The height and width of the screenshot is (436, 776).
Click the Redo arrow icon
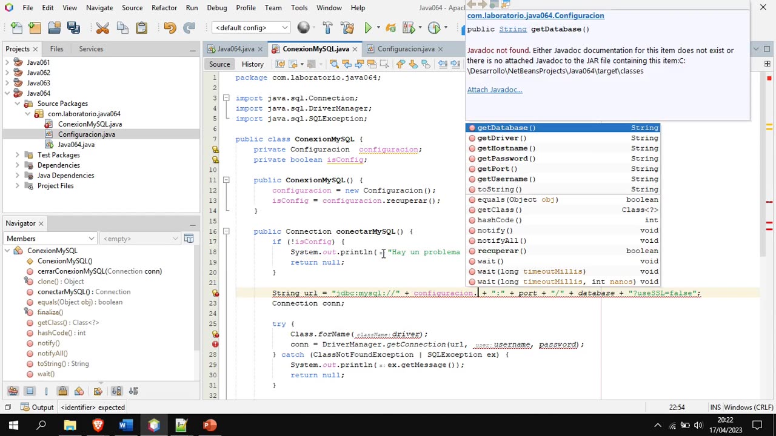(x=189, y=28)
